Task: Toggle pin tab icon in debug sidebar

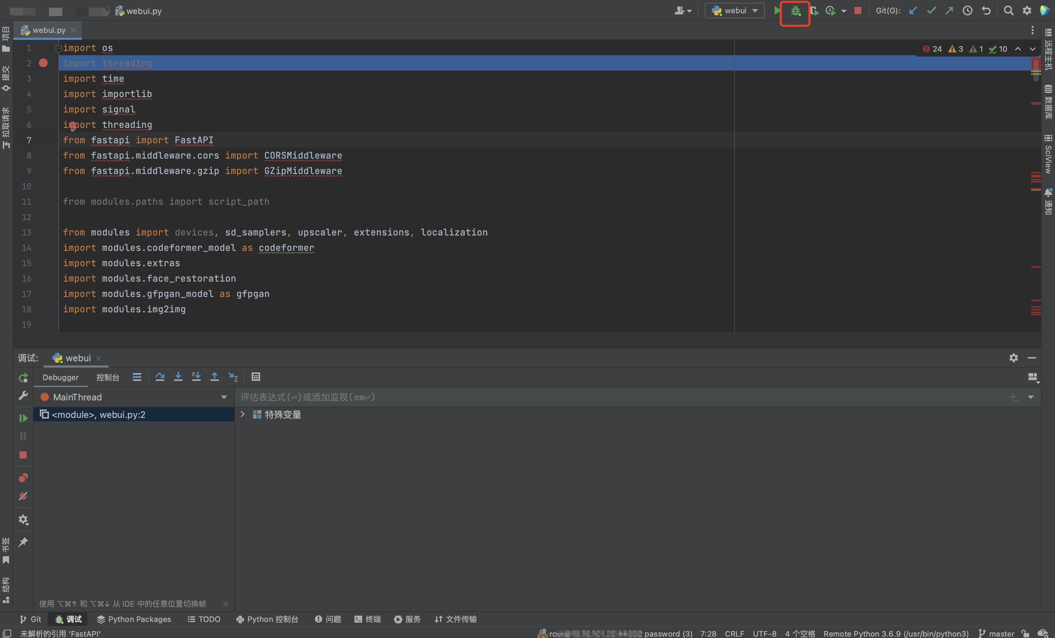Action: 23,542
